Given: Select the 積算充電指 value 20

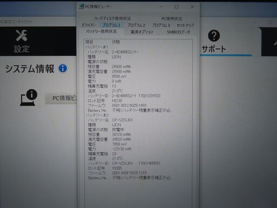Looking at the screenshot, I should pyautogui.click(x=114, y=154).
